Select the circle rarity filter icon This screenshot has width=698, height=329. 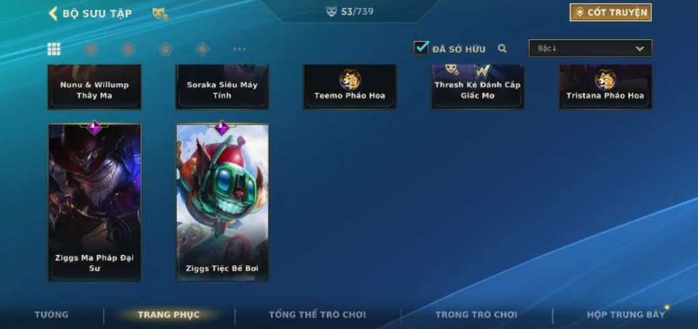point(92,49)
